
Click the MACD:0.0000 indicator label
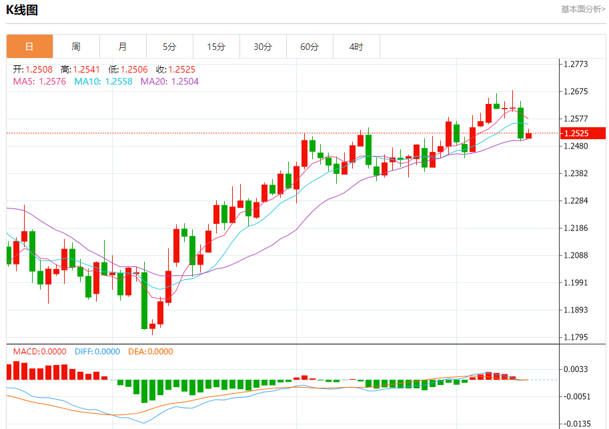pyautogui.click(x=39, y=352)
